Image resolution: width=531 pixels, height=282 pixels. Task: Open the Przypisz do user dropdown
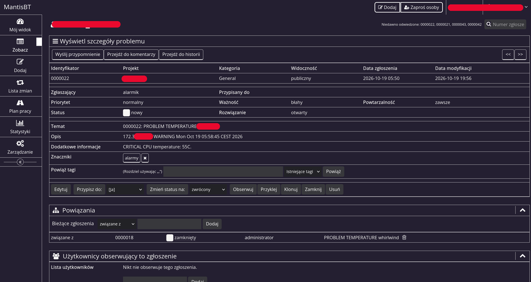125,190
